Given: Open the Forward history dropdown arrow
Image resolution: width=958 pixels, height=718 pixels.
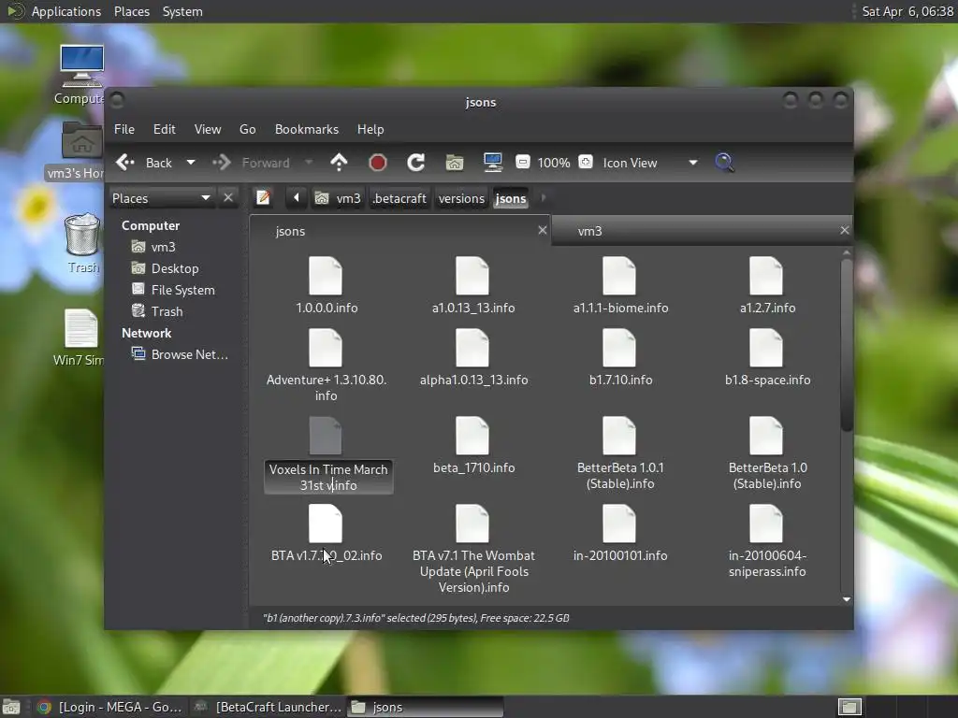Looking at the screenshot, I should 309,163.
